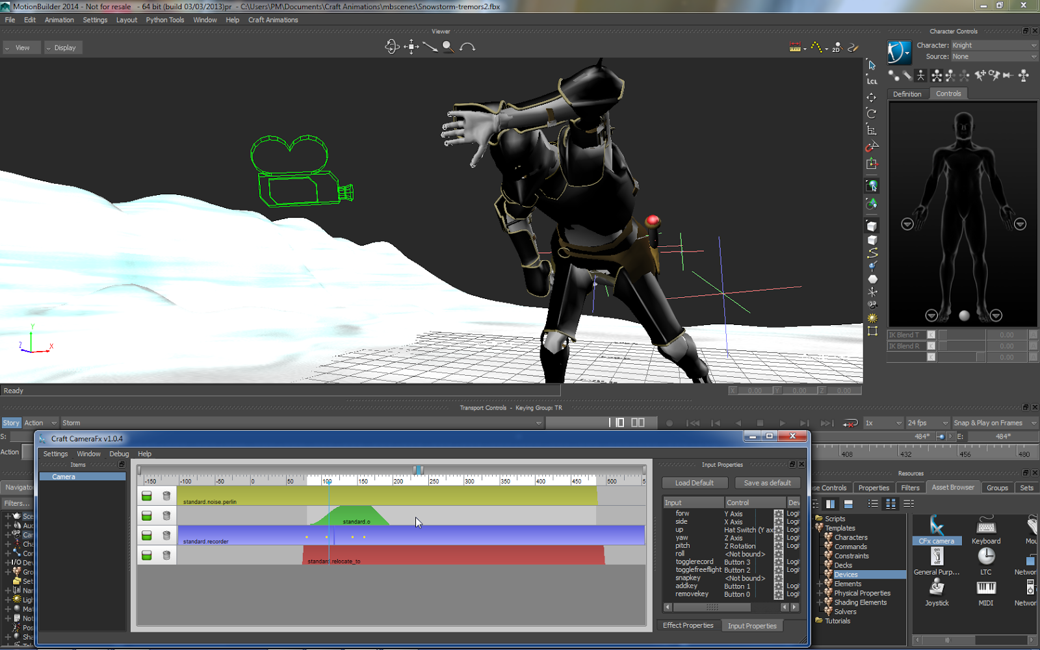Click the Character Controls actor avatar button
Image resolution: width=1040 pixels, height=650 pixels.
899,52
